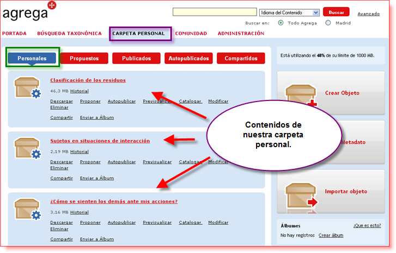Click Compartir for ¿Cómo se sienten los demás?
The height and width of the screenshot is (253, 396).
click(62, 239)
